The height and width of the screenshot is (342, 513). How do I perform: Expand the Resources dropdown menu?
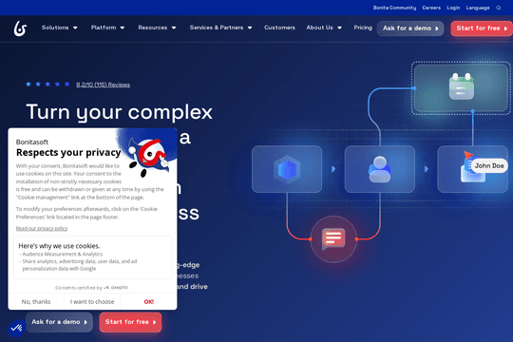click(157, 28)
